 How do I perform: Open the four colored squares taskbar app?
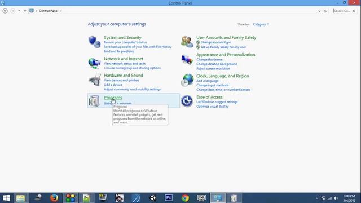pos(71,198)
